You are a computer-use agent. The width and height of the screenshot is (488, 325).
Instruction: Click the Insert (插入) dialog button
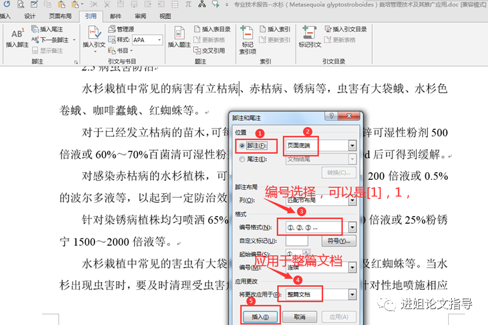click(x=260, y=317)
